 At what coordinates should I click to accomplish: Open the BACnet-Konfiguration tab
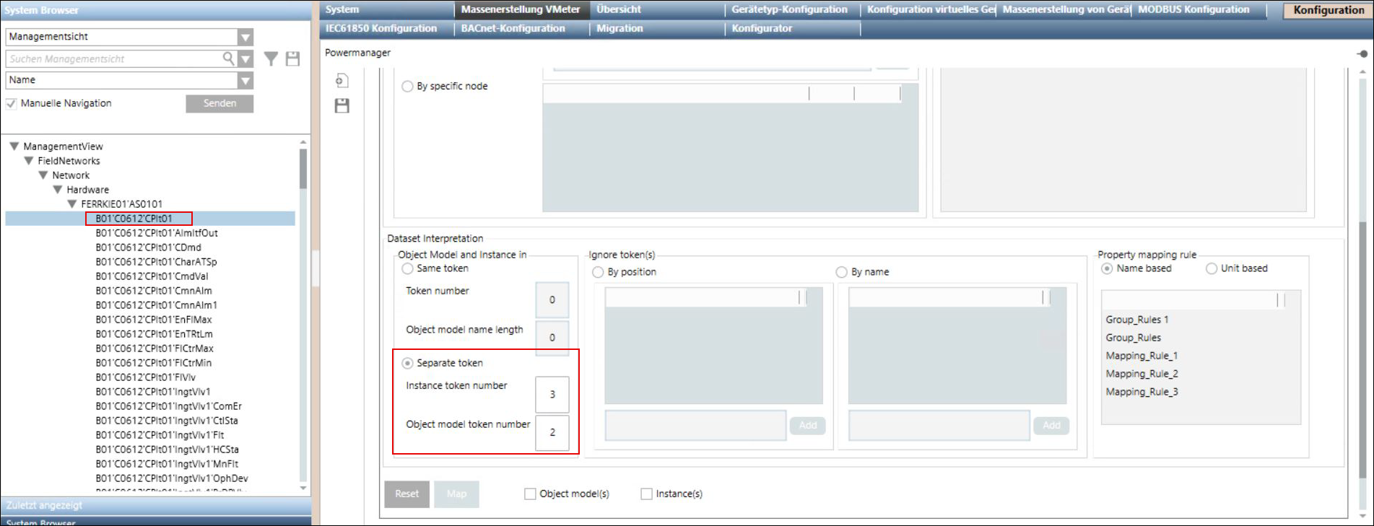click(513, 28)
